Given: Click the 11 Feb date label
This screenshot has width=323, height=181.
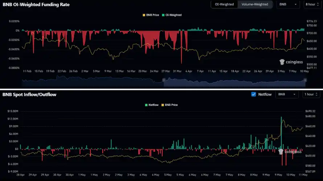Looking at the screenshot, I should tap(27, 71).
